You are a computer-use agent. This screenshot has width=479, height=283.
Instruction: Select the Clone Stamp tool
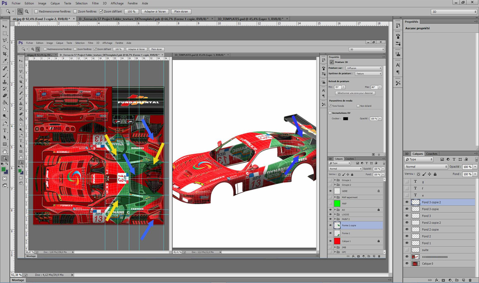click(x=5, y=82)
